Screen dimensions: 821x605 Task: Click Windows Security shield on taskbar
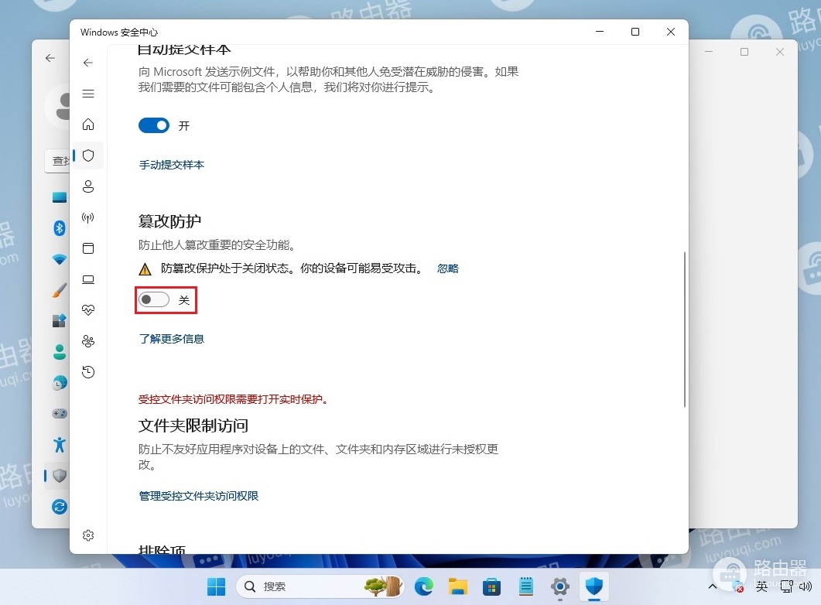pos(594,586)
